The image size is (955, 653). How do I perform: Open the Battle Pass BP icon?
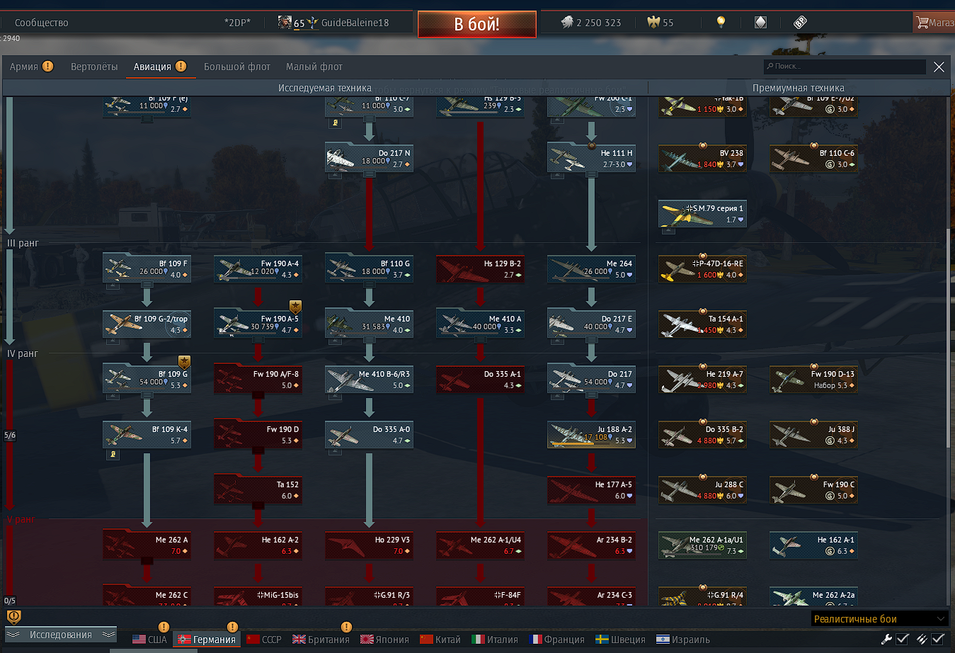[800, 22]
